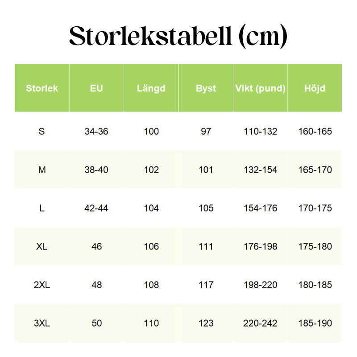Select the Vikt (pund) column header

coord(261,88)
